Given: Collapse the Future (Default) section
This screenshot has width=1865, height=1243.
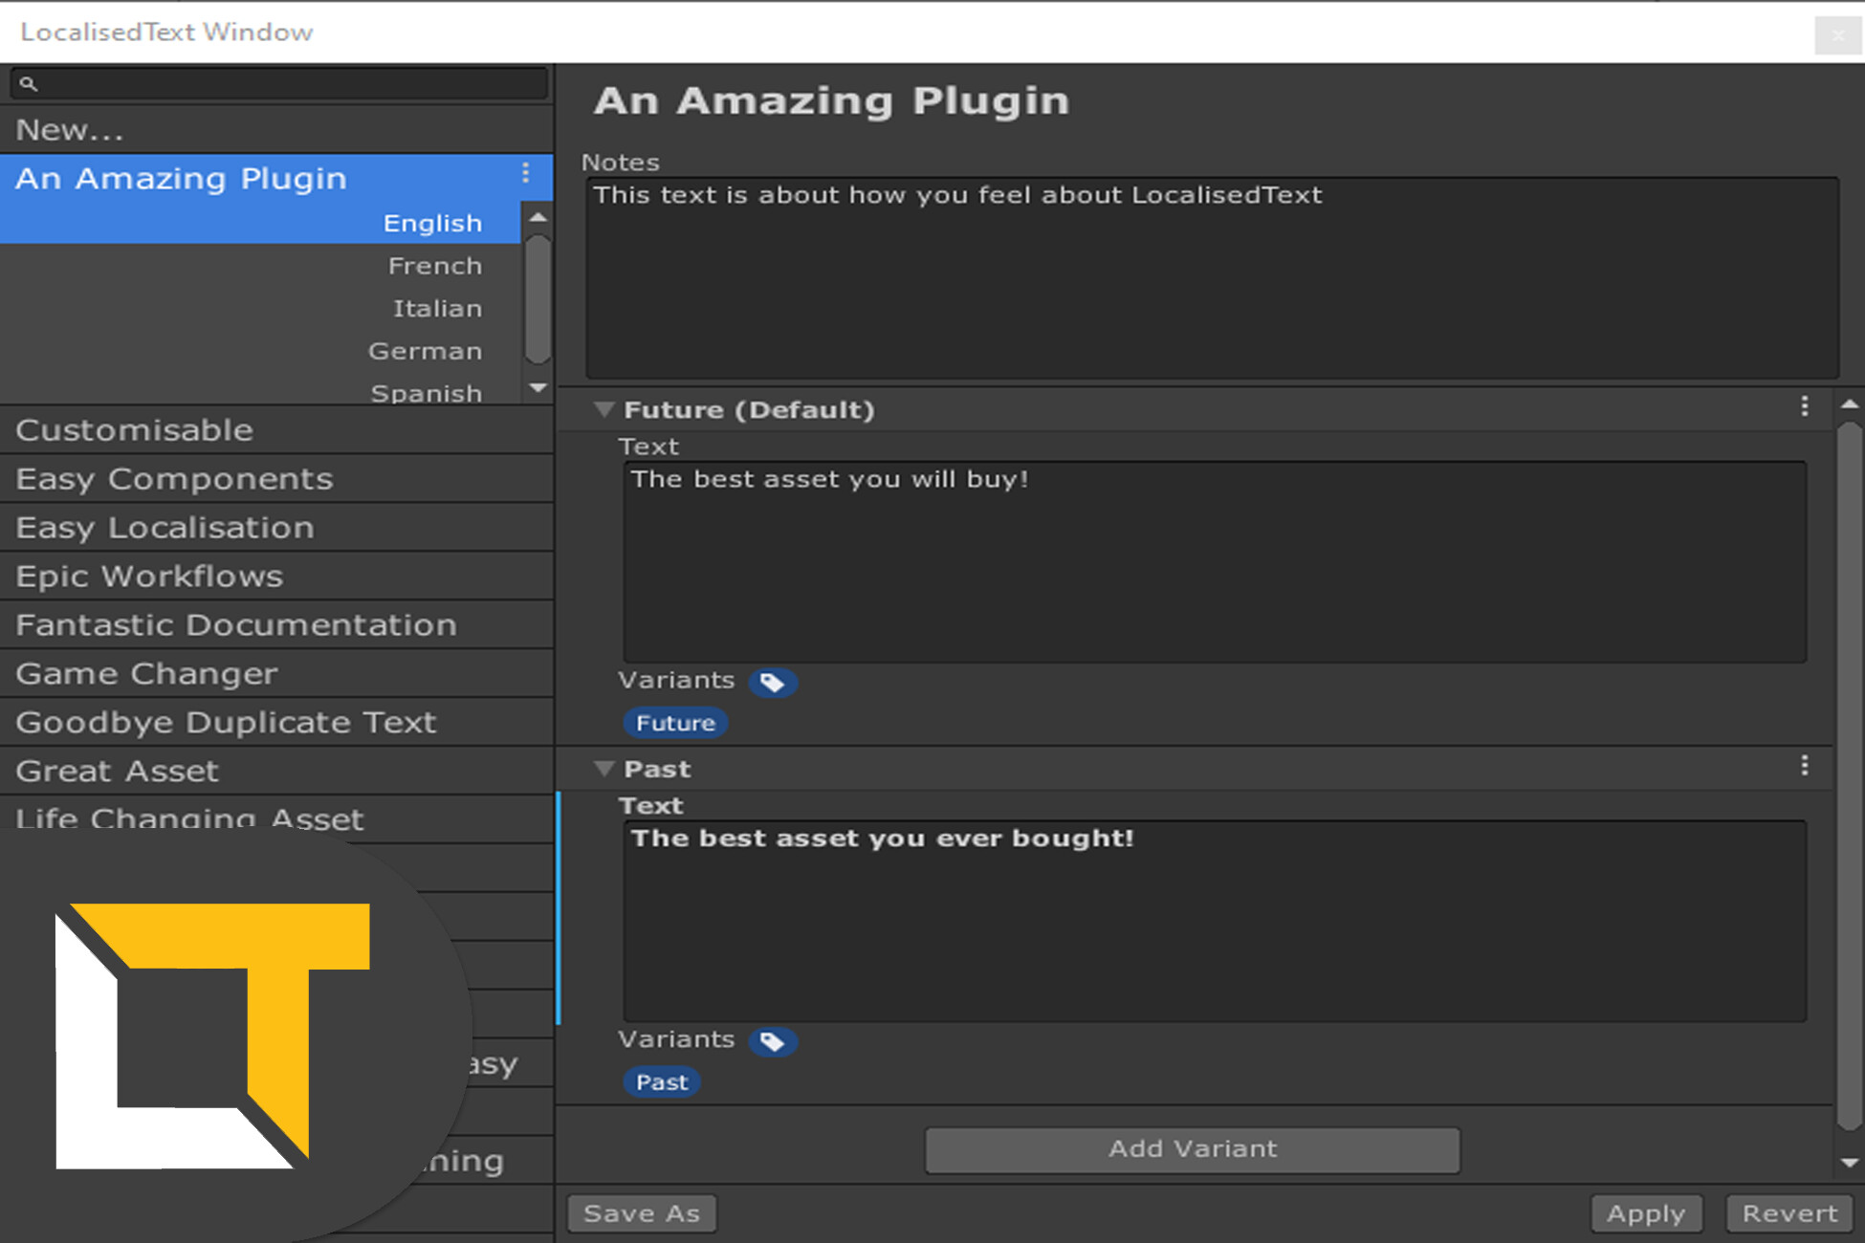Looking at the screenshot, I should pos(605,409).
